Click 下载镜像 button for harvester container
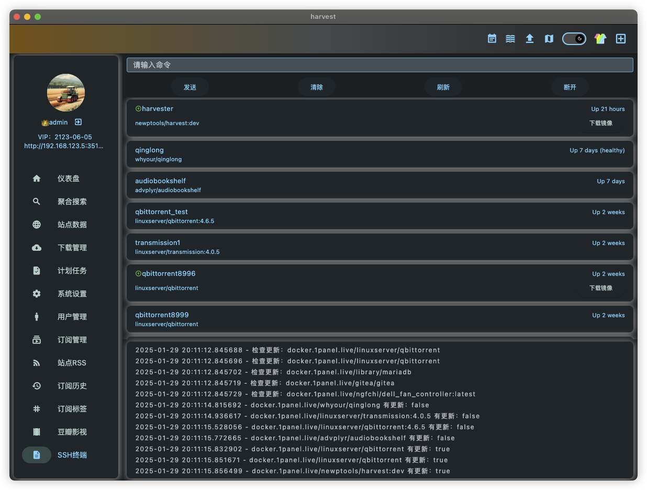The width and height of the screenshot is (647, 490). (600, 124)
